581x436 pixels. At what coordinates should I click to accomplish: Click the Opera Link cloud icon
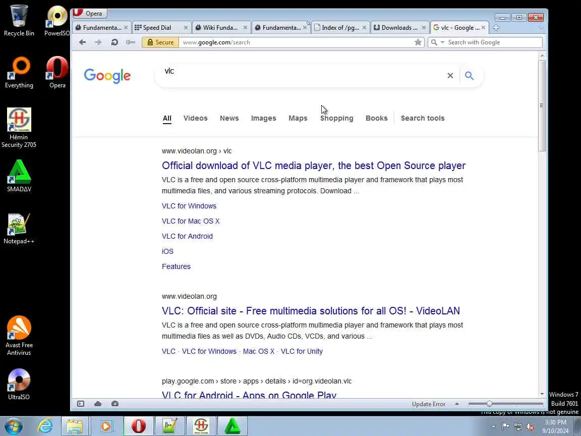(x=98, y=404)
